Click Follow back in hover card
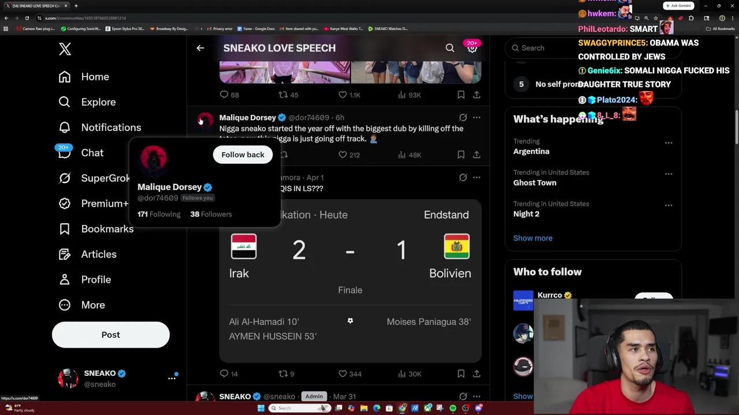Image resolution: width=739 pixels, height=415 pixels. [x=242, y=154]
